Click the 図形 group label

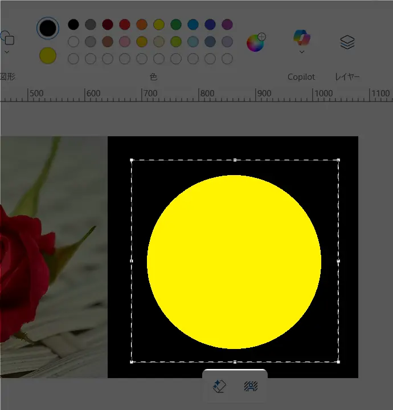pos(7,77)
